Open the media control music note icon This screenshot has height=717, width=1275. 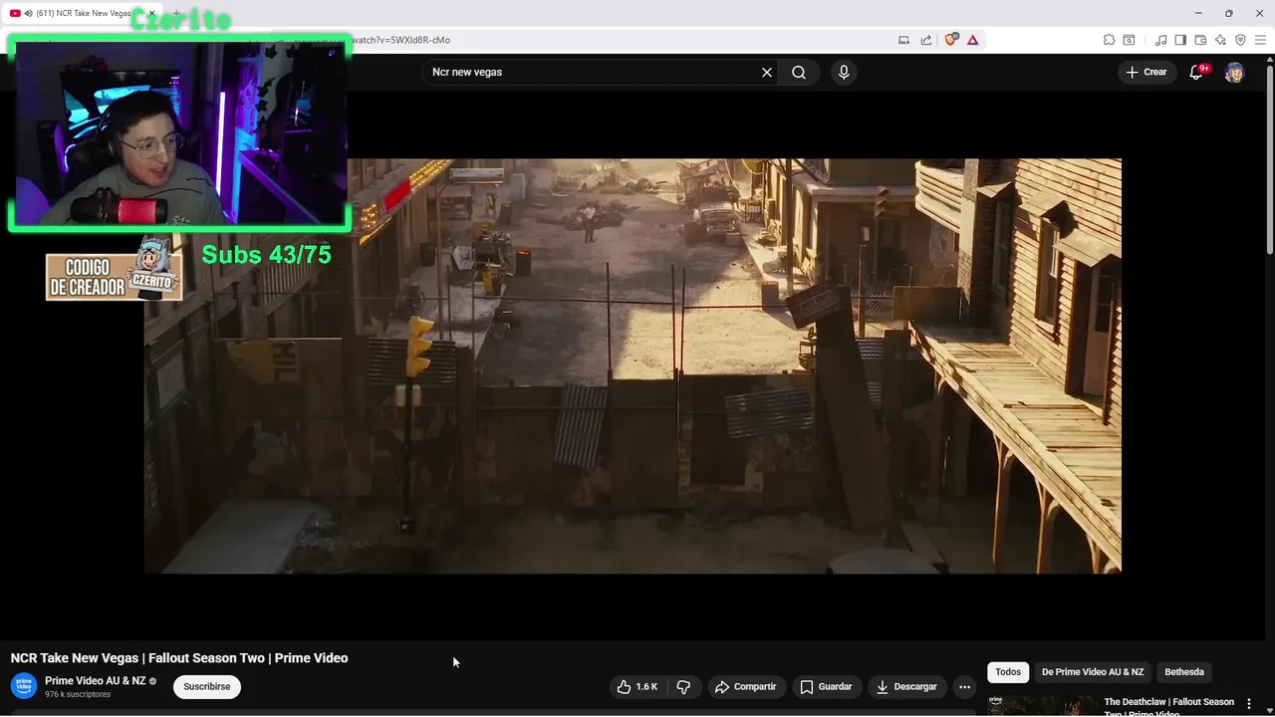(1161, 40)
